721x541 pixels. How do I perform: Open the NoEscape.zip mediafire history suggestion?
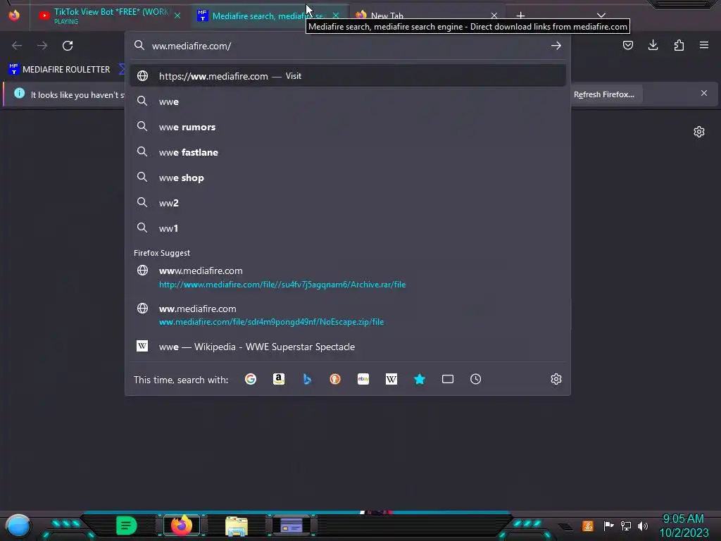[348, 315]
